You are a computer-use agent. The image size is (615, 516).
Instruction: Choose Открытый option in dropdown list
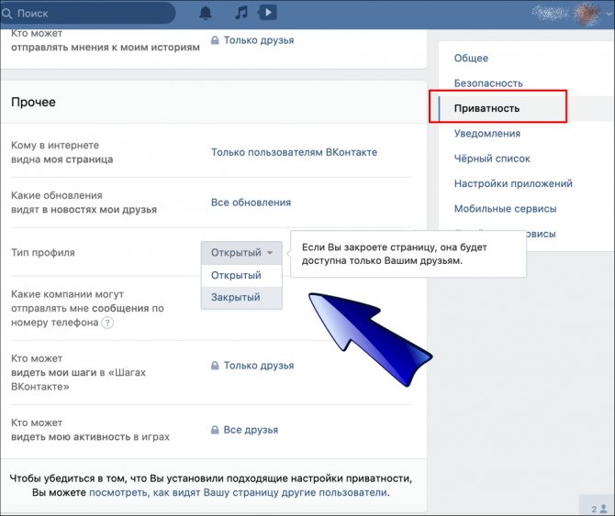tap(241, 275)
